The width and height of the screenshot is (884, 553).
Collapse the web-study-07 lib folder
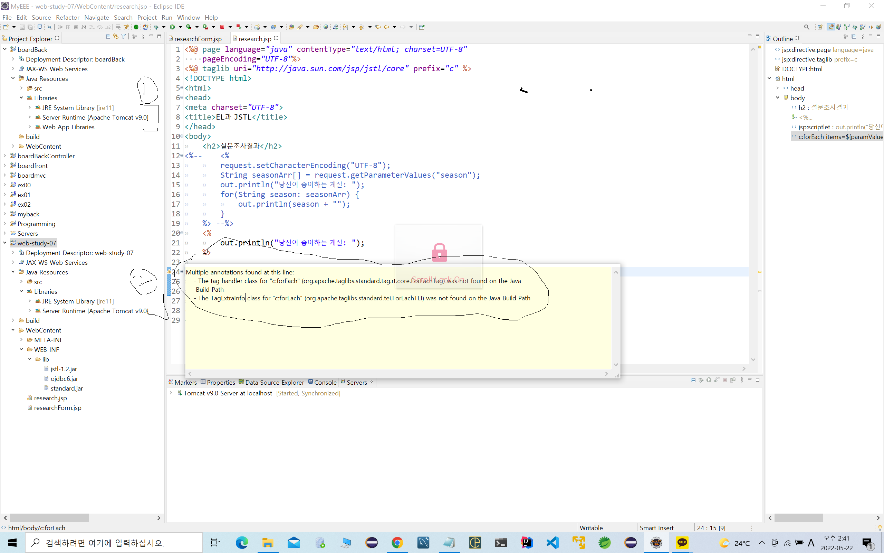click(x=30, y=359)
